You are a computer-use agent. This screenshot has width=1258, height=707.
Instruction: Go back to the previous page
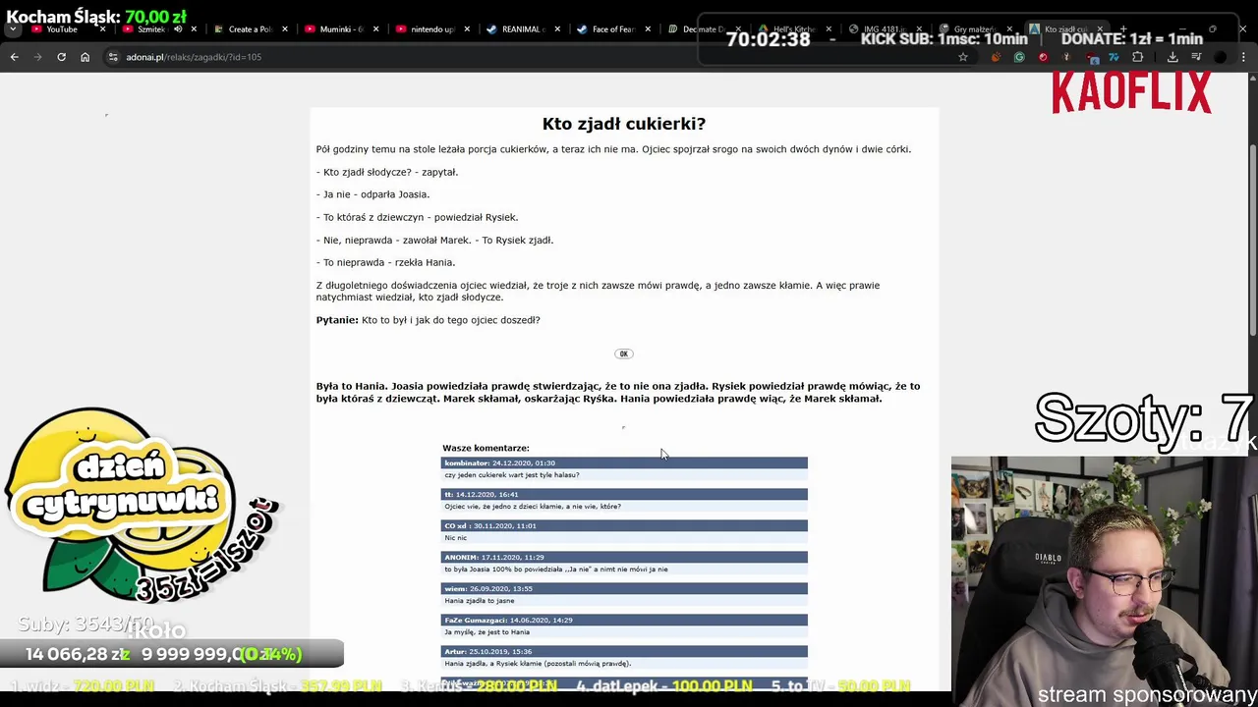click(x=14, y=57)
